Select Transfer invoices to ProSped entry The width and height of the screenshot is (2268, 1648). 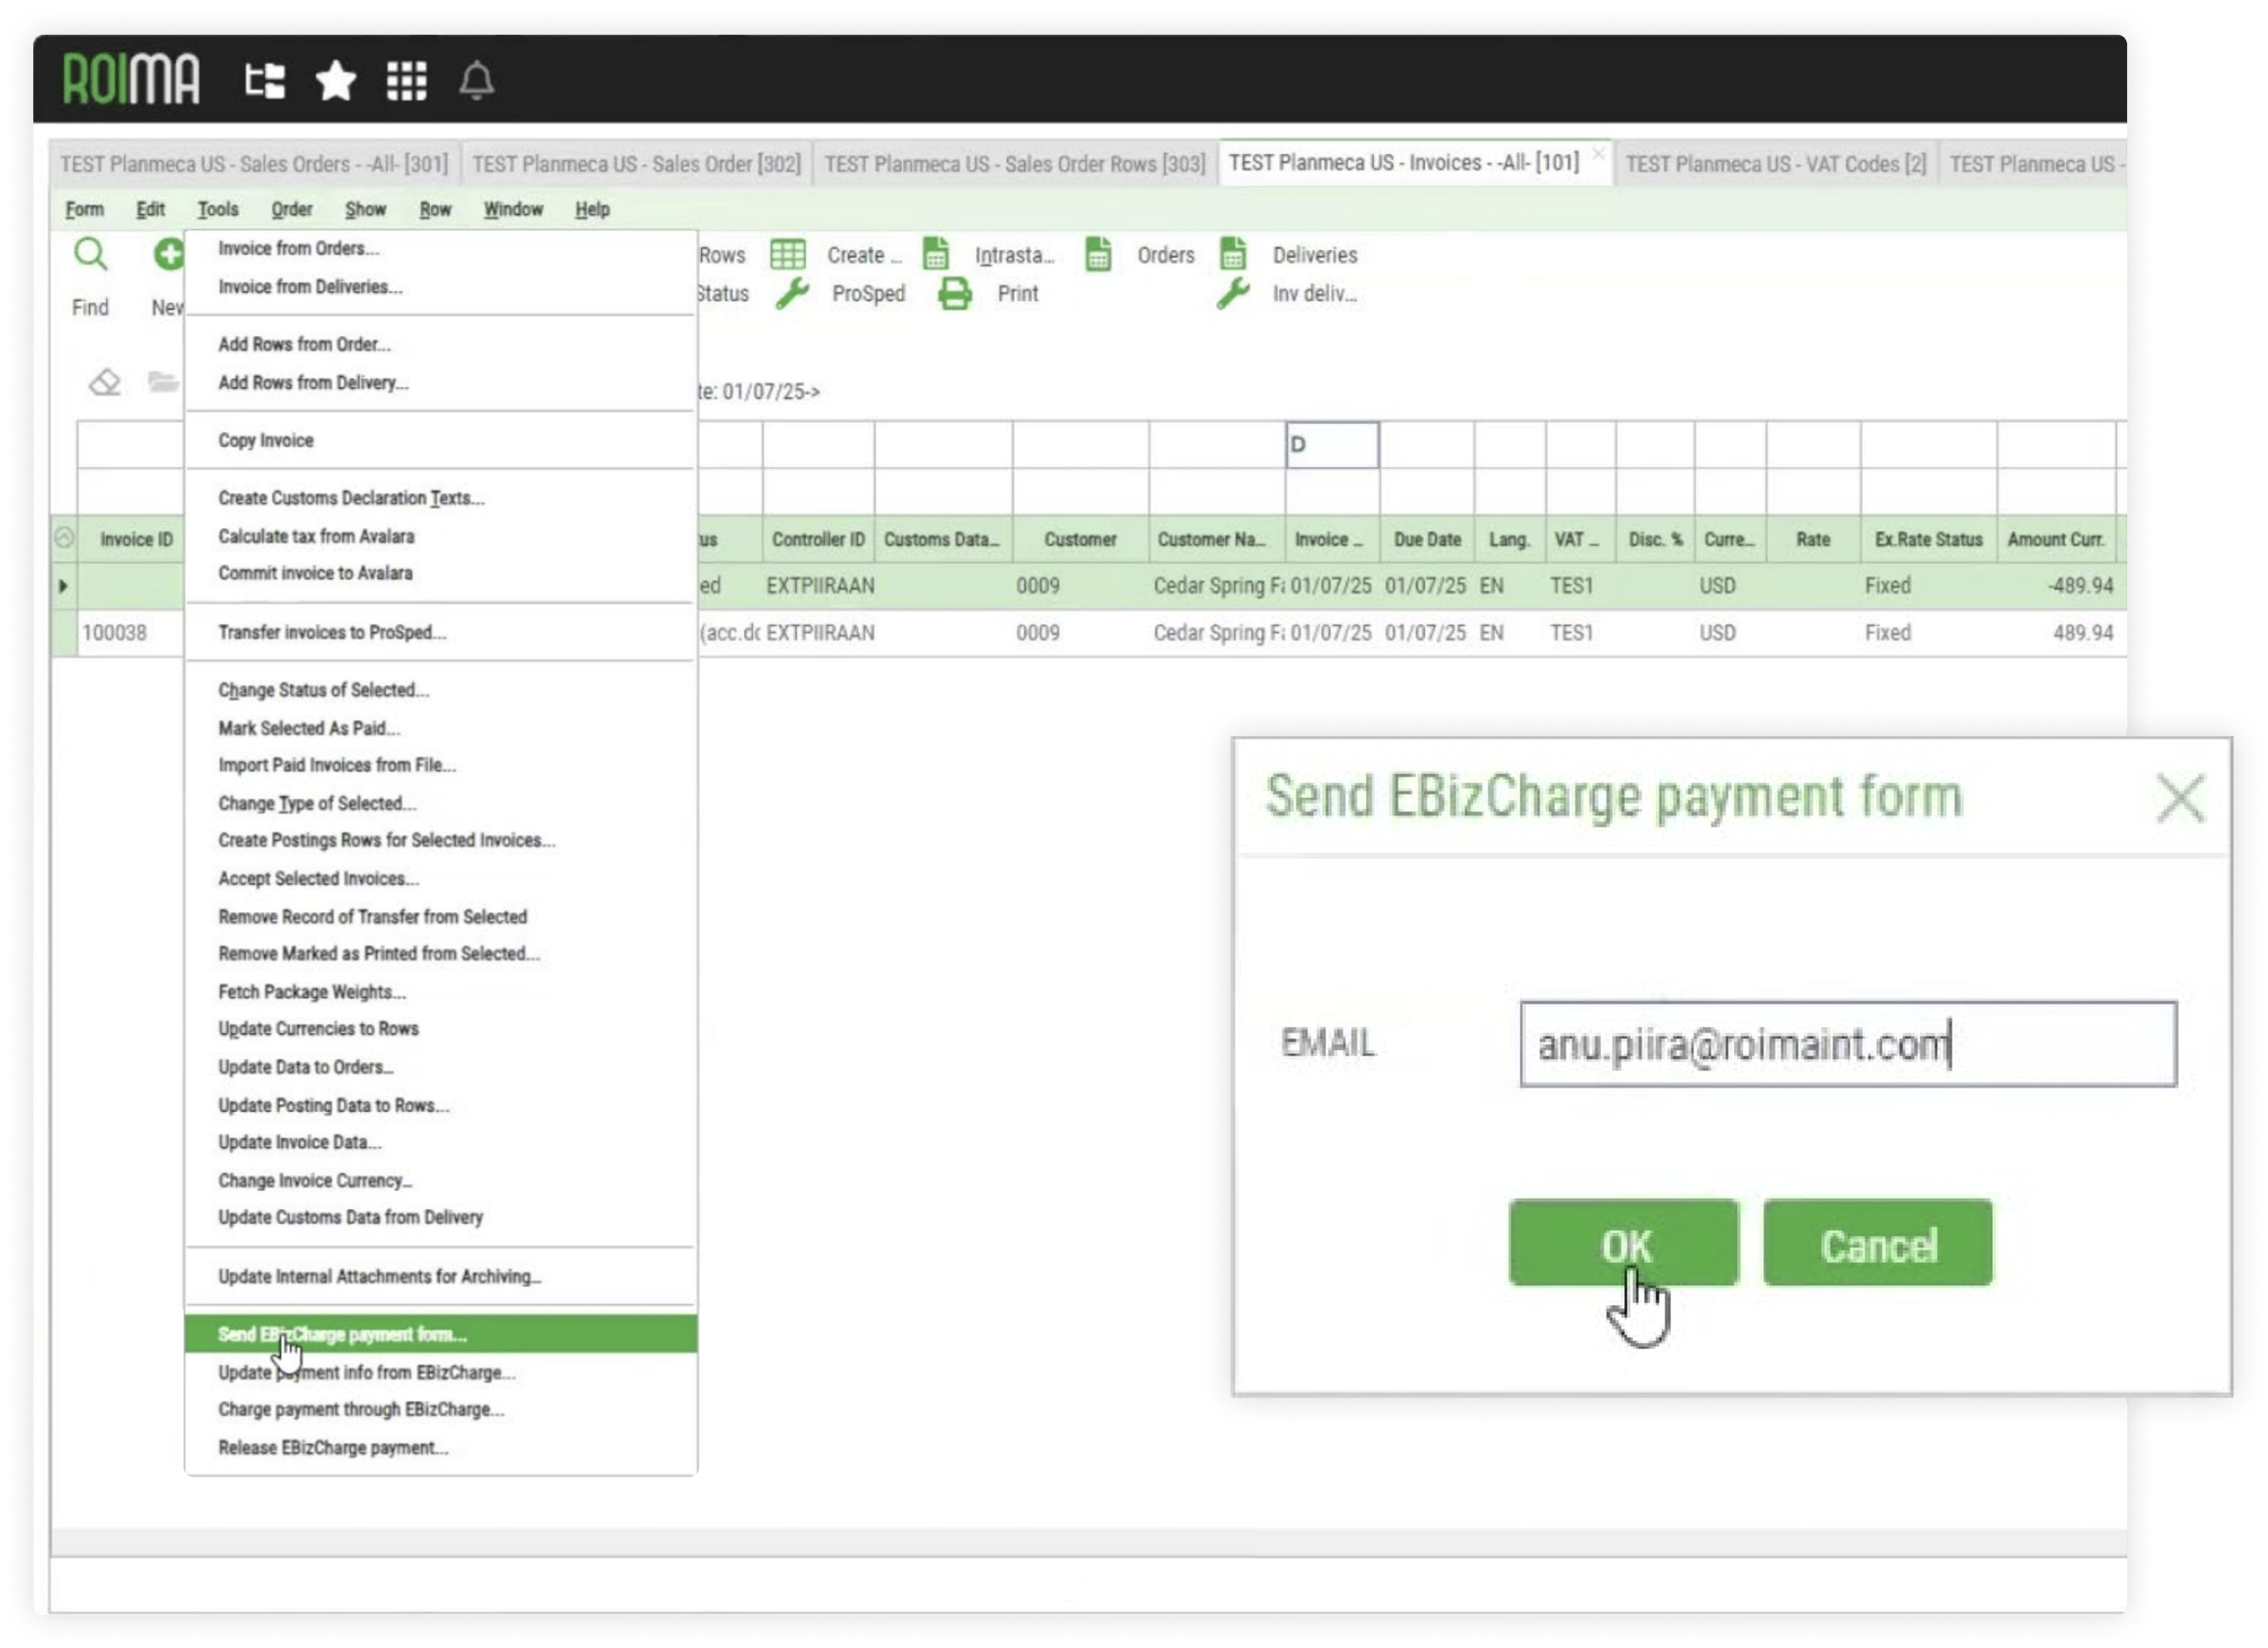coord(440,632)
